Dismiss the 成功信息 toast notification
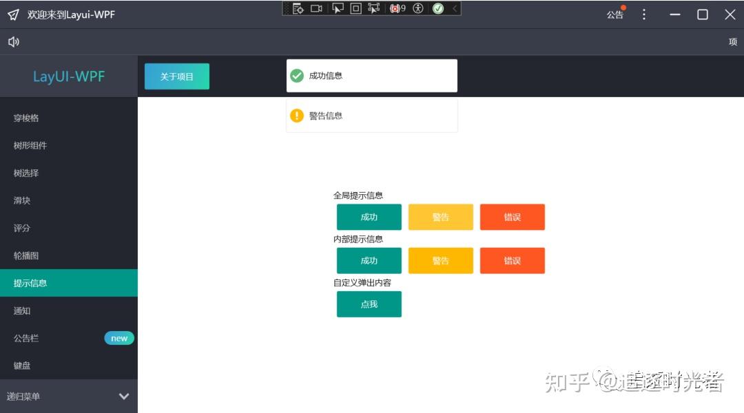 [x=371, y=75]
